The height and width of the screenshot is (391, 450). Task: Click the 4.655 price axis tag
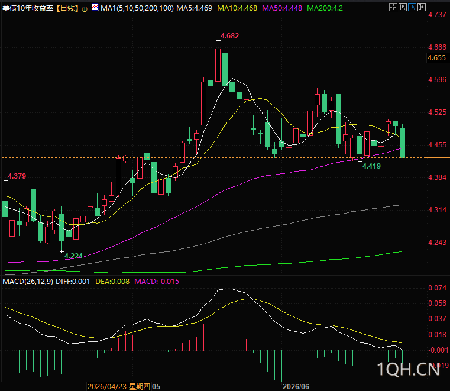point(437,58)
